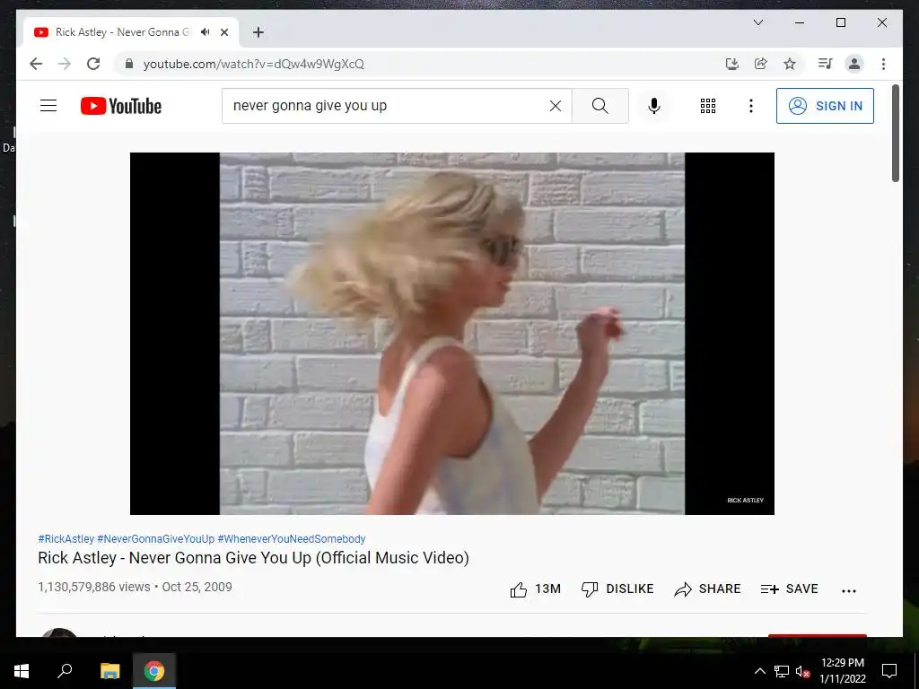
Task: Click Chrome icon in the taskbar
Action: coord(154,671)
